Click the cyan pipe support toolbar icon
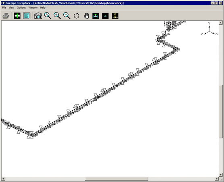This screenshot has height=182, width=224. point(95,16)
